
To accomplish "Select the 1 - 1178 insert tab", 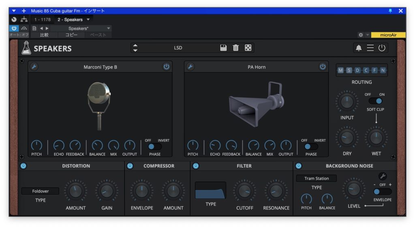I will click(x=43, y=19).
